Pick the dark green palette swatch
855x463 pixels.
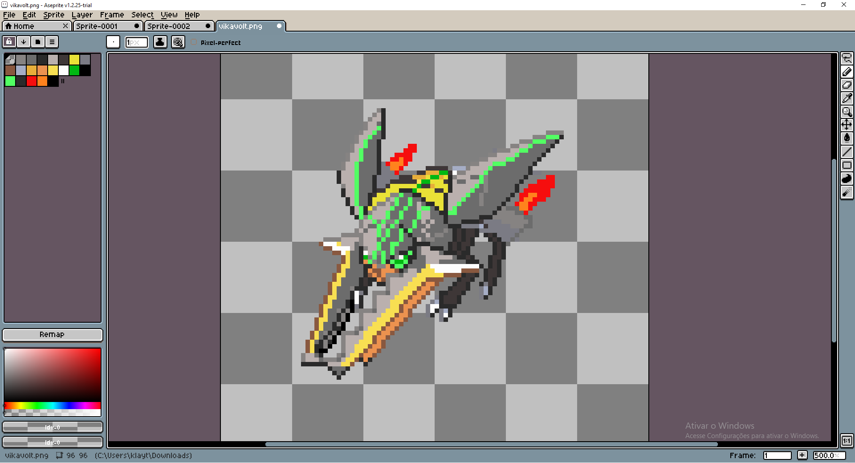tap(74, 70)
